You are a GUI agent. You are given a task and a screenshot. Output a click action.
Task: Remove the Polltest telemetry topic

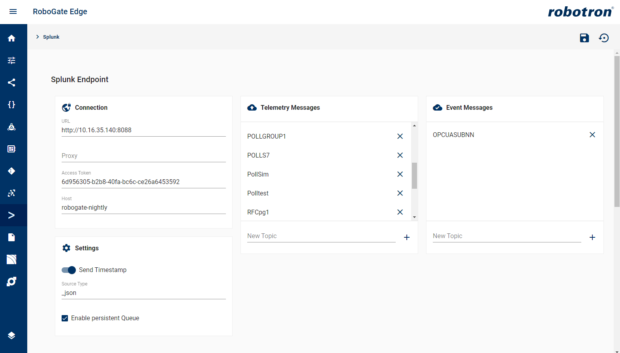point(400,193)
